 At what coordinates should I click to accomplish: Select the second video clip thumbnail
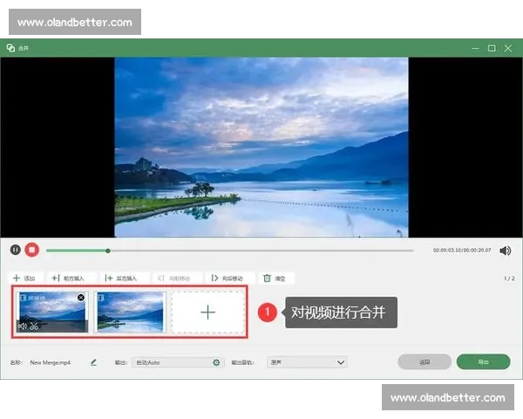pyautogui.click(x=130, y=312)
